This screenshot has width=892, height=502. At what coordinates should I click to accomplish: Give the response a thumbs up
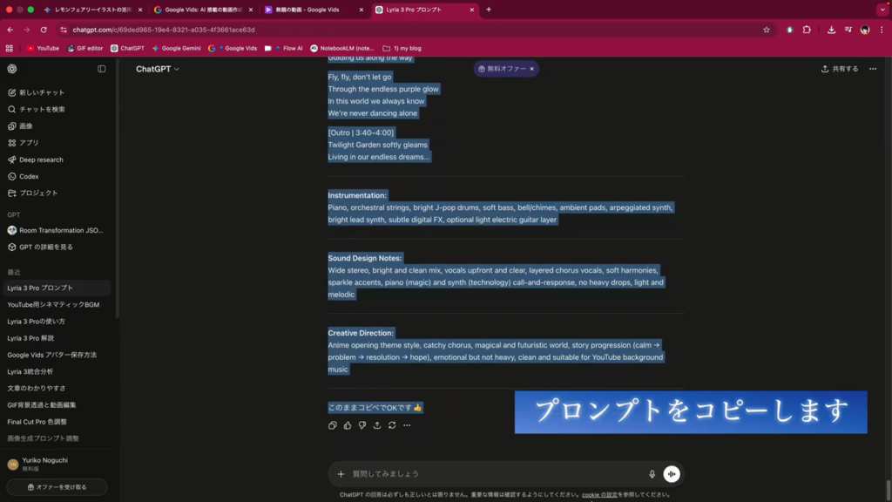(348, 425)
